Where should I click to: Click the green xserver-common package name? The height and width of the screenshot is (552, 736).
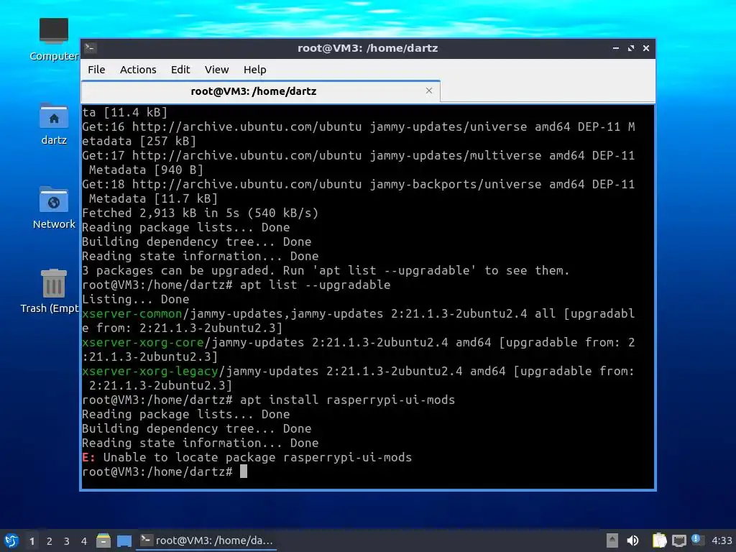pos(132,313)
